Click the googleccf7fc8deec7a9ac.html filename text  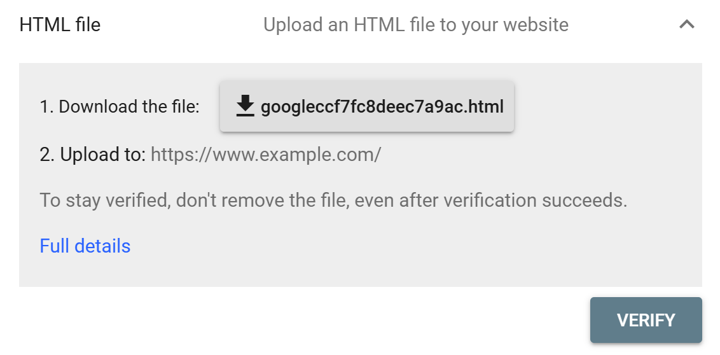[x=382, y=107]
